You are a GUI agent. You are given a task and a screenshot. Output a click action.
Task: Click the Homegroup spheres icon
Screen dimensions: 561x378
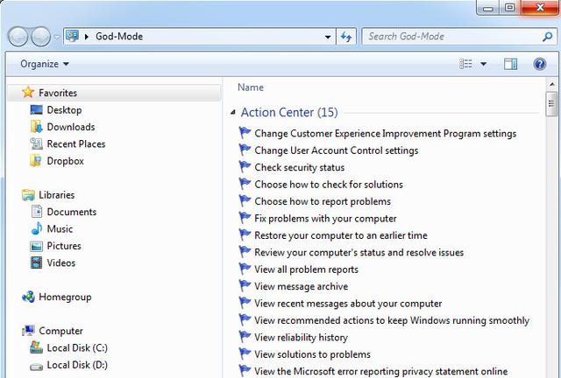coord(28,297)
